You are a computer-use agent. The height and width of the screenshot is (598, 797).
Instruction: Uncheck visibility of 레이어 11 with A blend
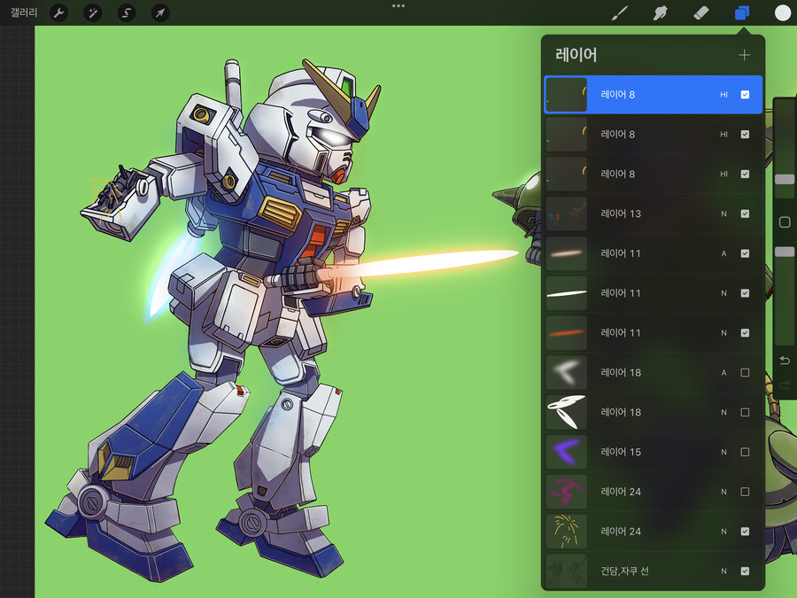745,253
